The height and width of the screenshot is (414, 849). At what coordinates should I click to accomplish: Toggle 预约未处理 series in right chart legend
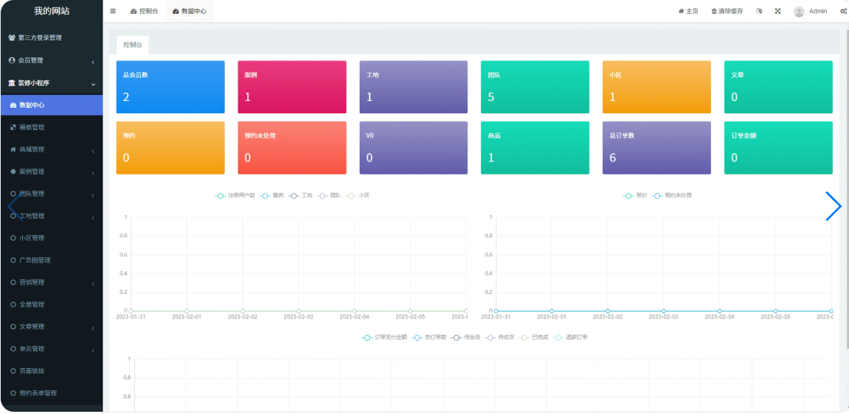pos(672,196)
